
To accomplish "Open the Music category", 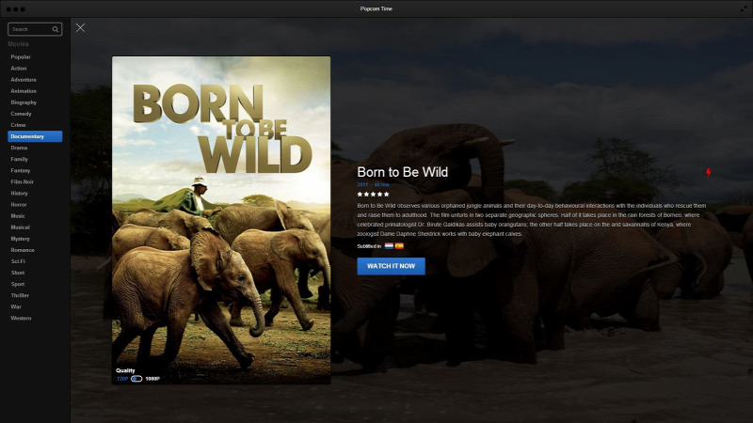I will click(18, 216).
